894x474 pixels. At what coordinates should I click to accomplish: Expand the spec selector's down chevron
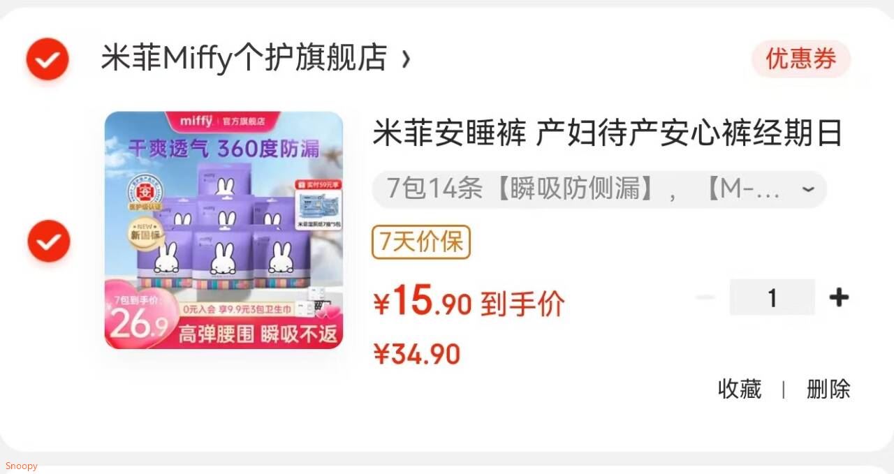click(x=808, y=190)
